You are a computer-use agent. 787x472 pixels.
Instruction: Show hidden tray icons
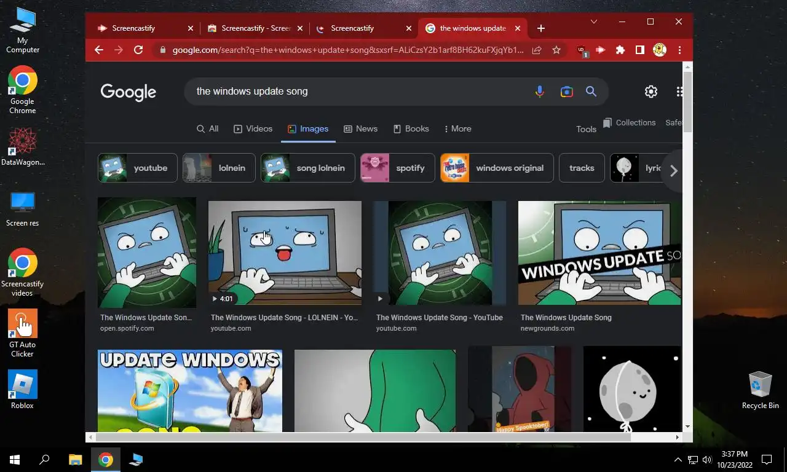678,459
